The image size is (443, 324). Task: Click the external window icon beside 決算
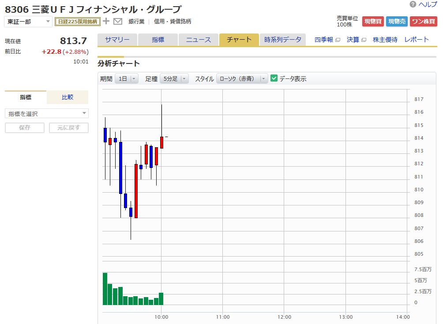pyautogui.click(x=364, y=40)
